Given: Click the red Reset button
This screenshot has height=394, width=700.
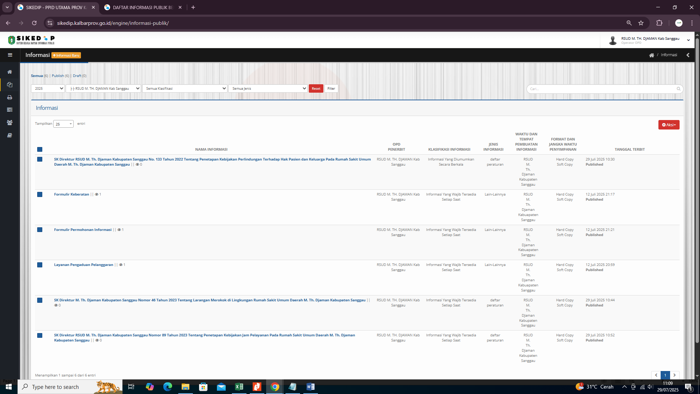Looking at the screenshot, I should (316, 89).
